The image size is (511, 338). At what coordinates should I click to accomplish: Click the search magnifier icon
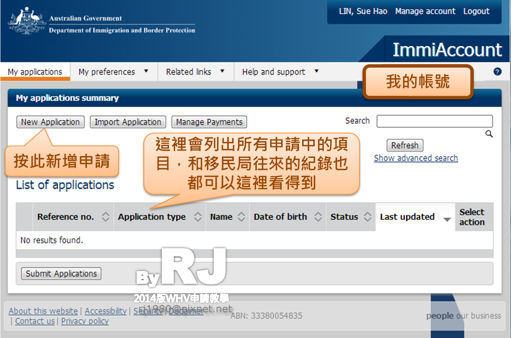coord(489,133)
